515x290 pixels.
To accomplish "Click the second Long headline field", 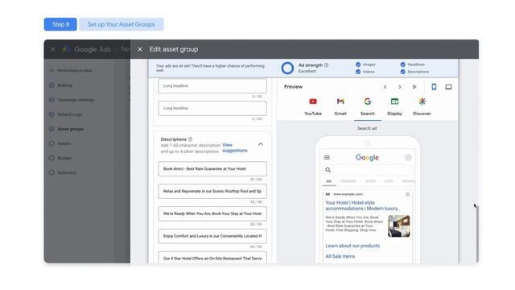I will click(212, 108).
